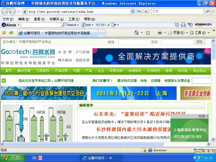Image resolution: width=216 pixels, height=162 pixels.
Task: Go back with the browser Back arrow
Action: [x=5, y=11]
